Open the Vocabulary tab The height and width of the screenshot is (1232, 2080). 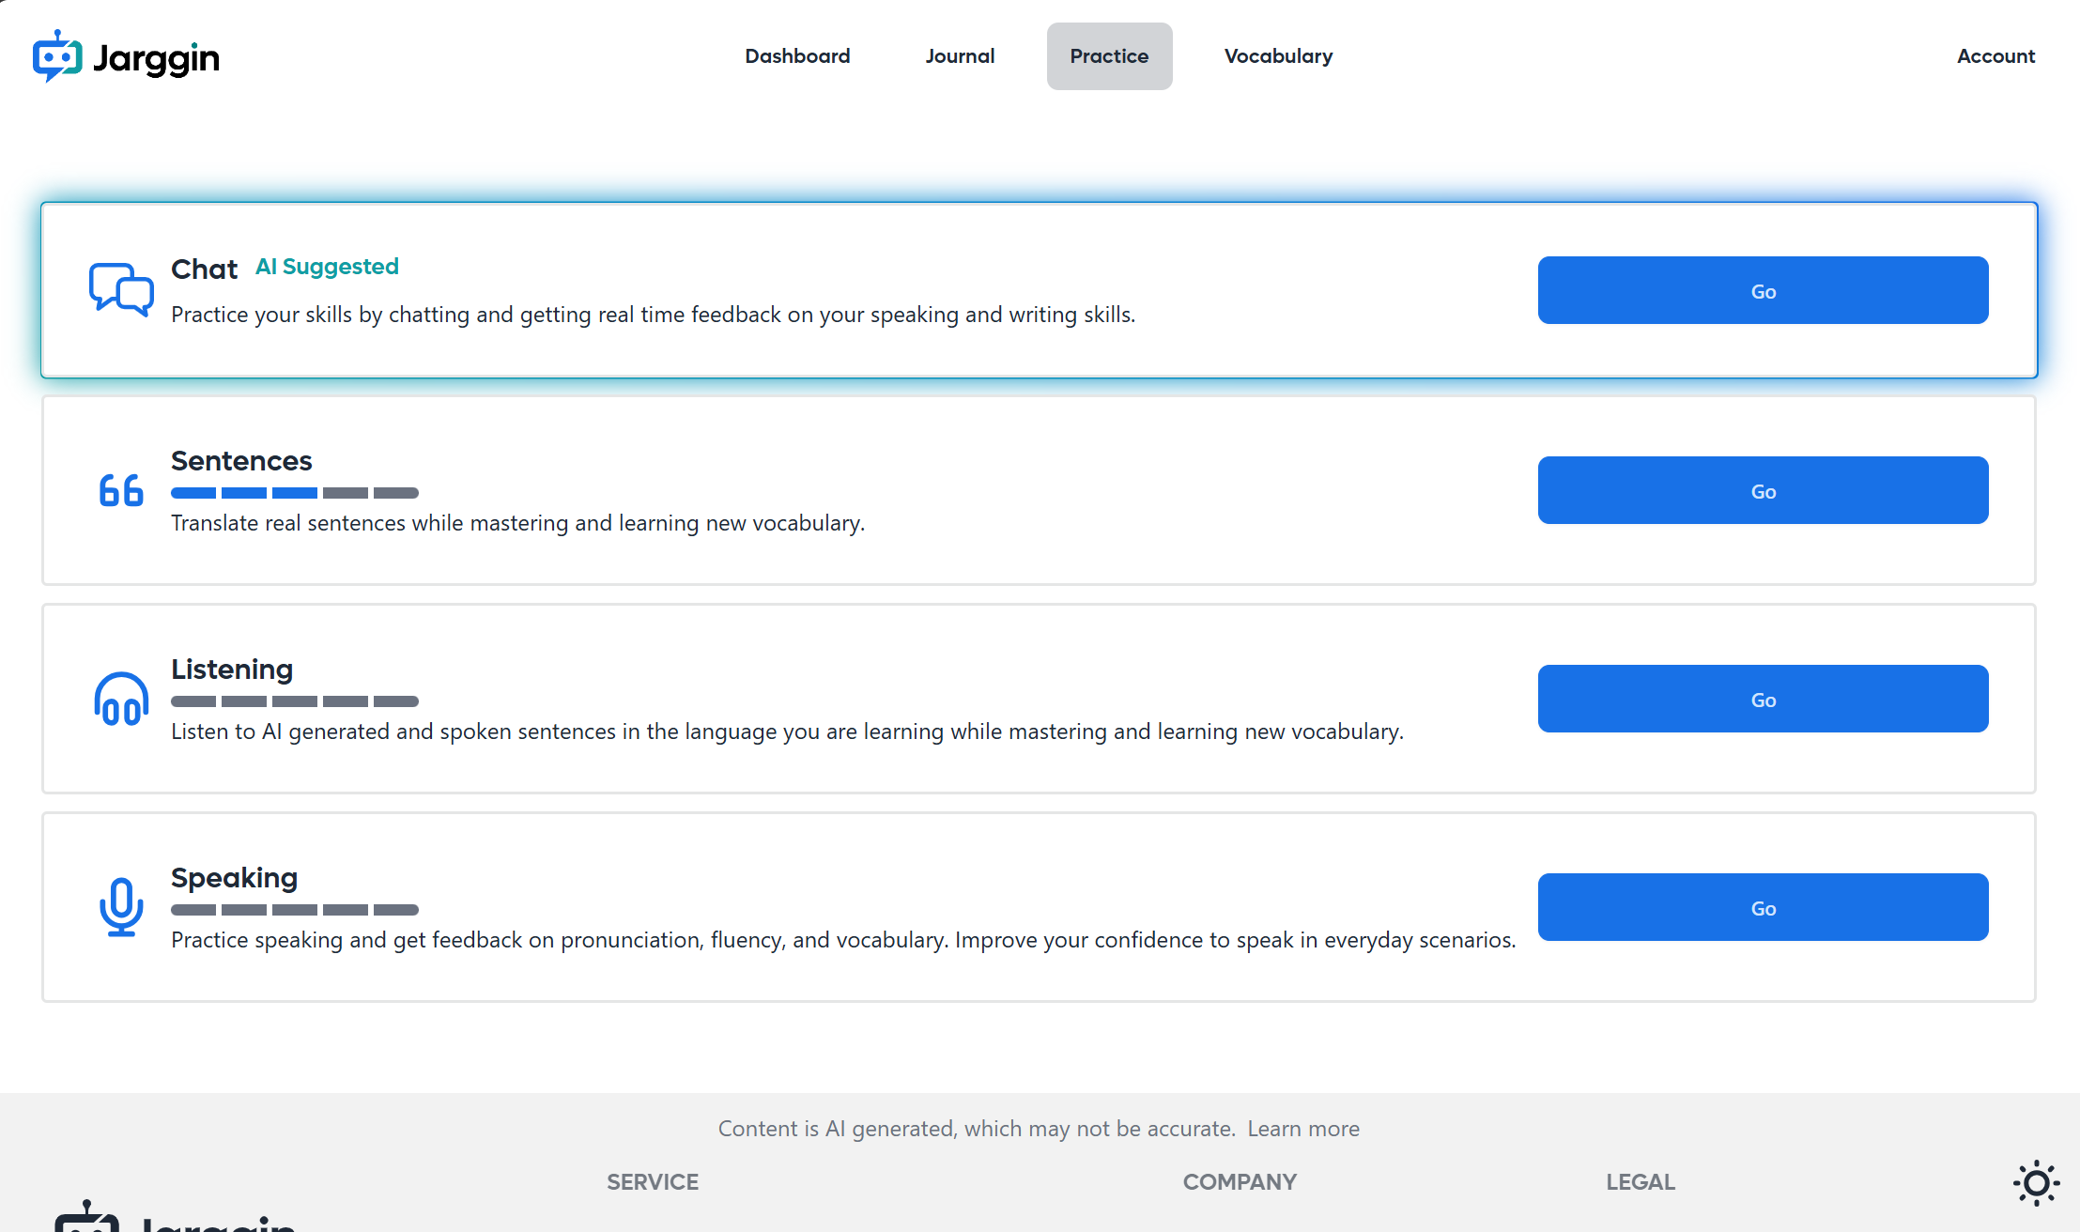(x=1278, y=56)
